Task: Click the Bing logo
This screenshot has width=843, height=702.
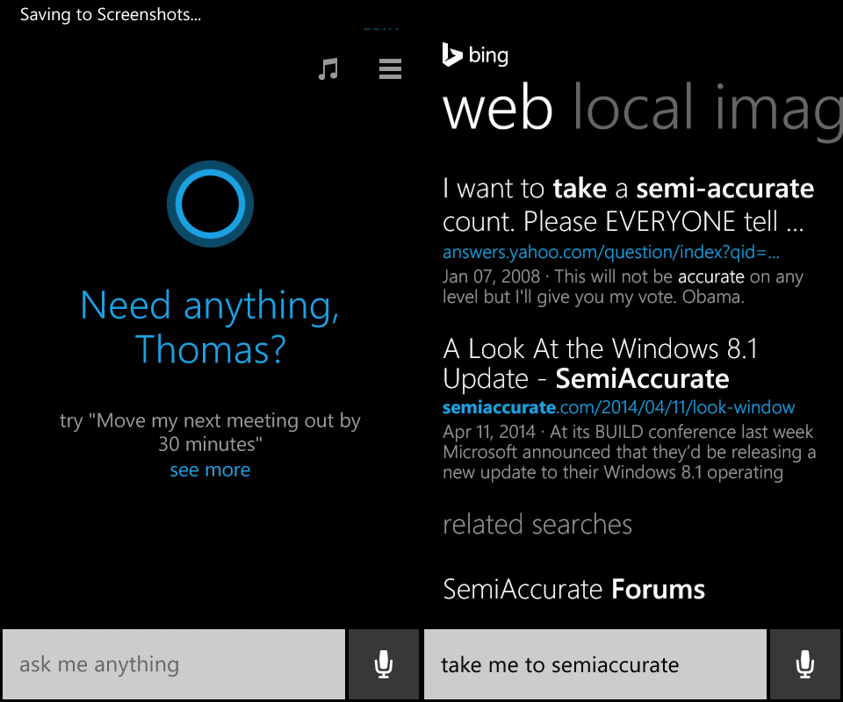Action: click(x=475, y=55)
